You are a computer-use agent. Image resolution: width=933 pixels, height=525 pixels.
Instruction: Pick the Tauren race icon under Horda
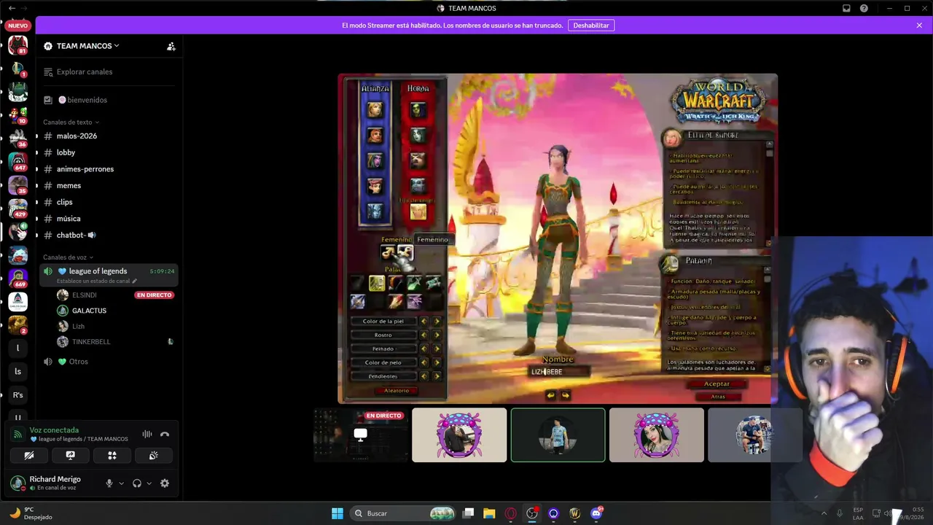pos(418,160)
